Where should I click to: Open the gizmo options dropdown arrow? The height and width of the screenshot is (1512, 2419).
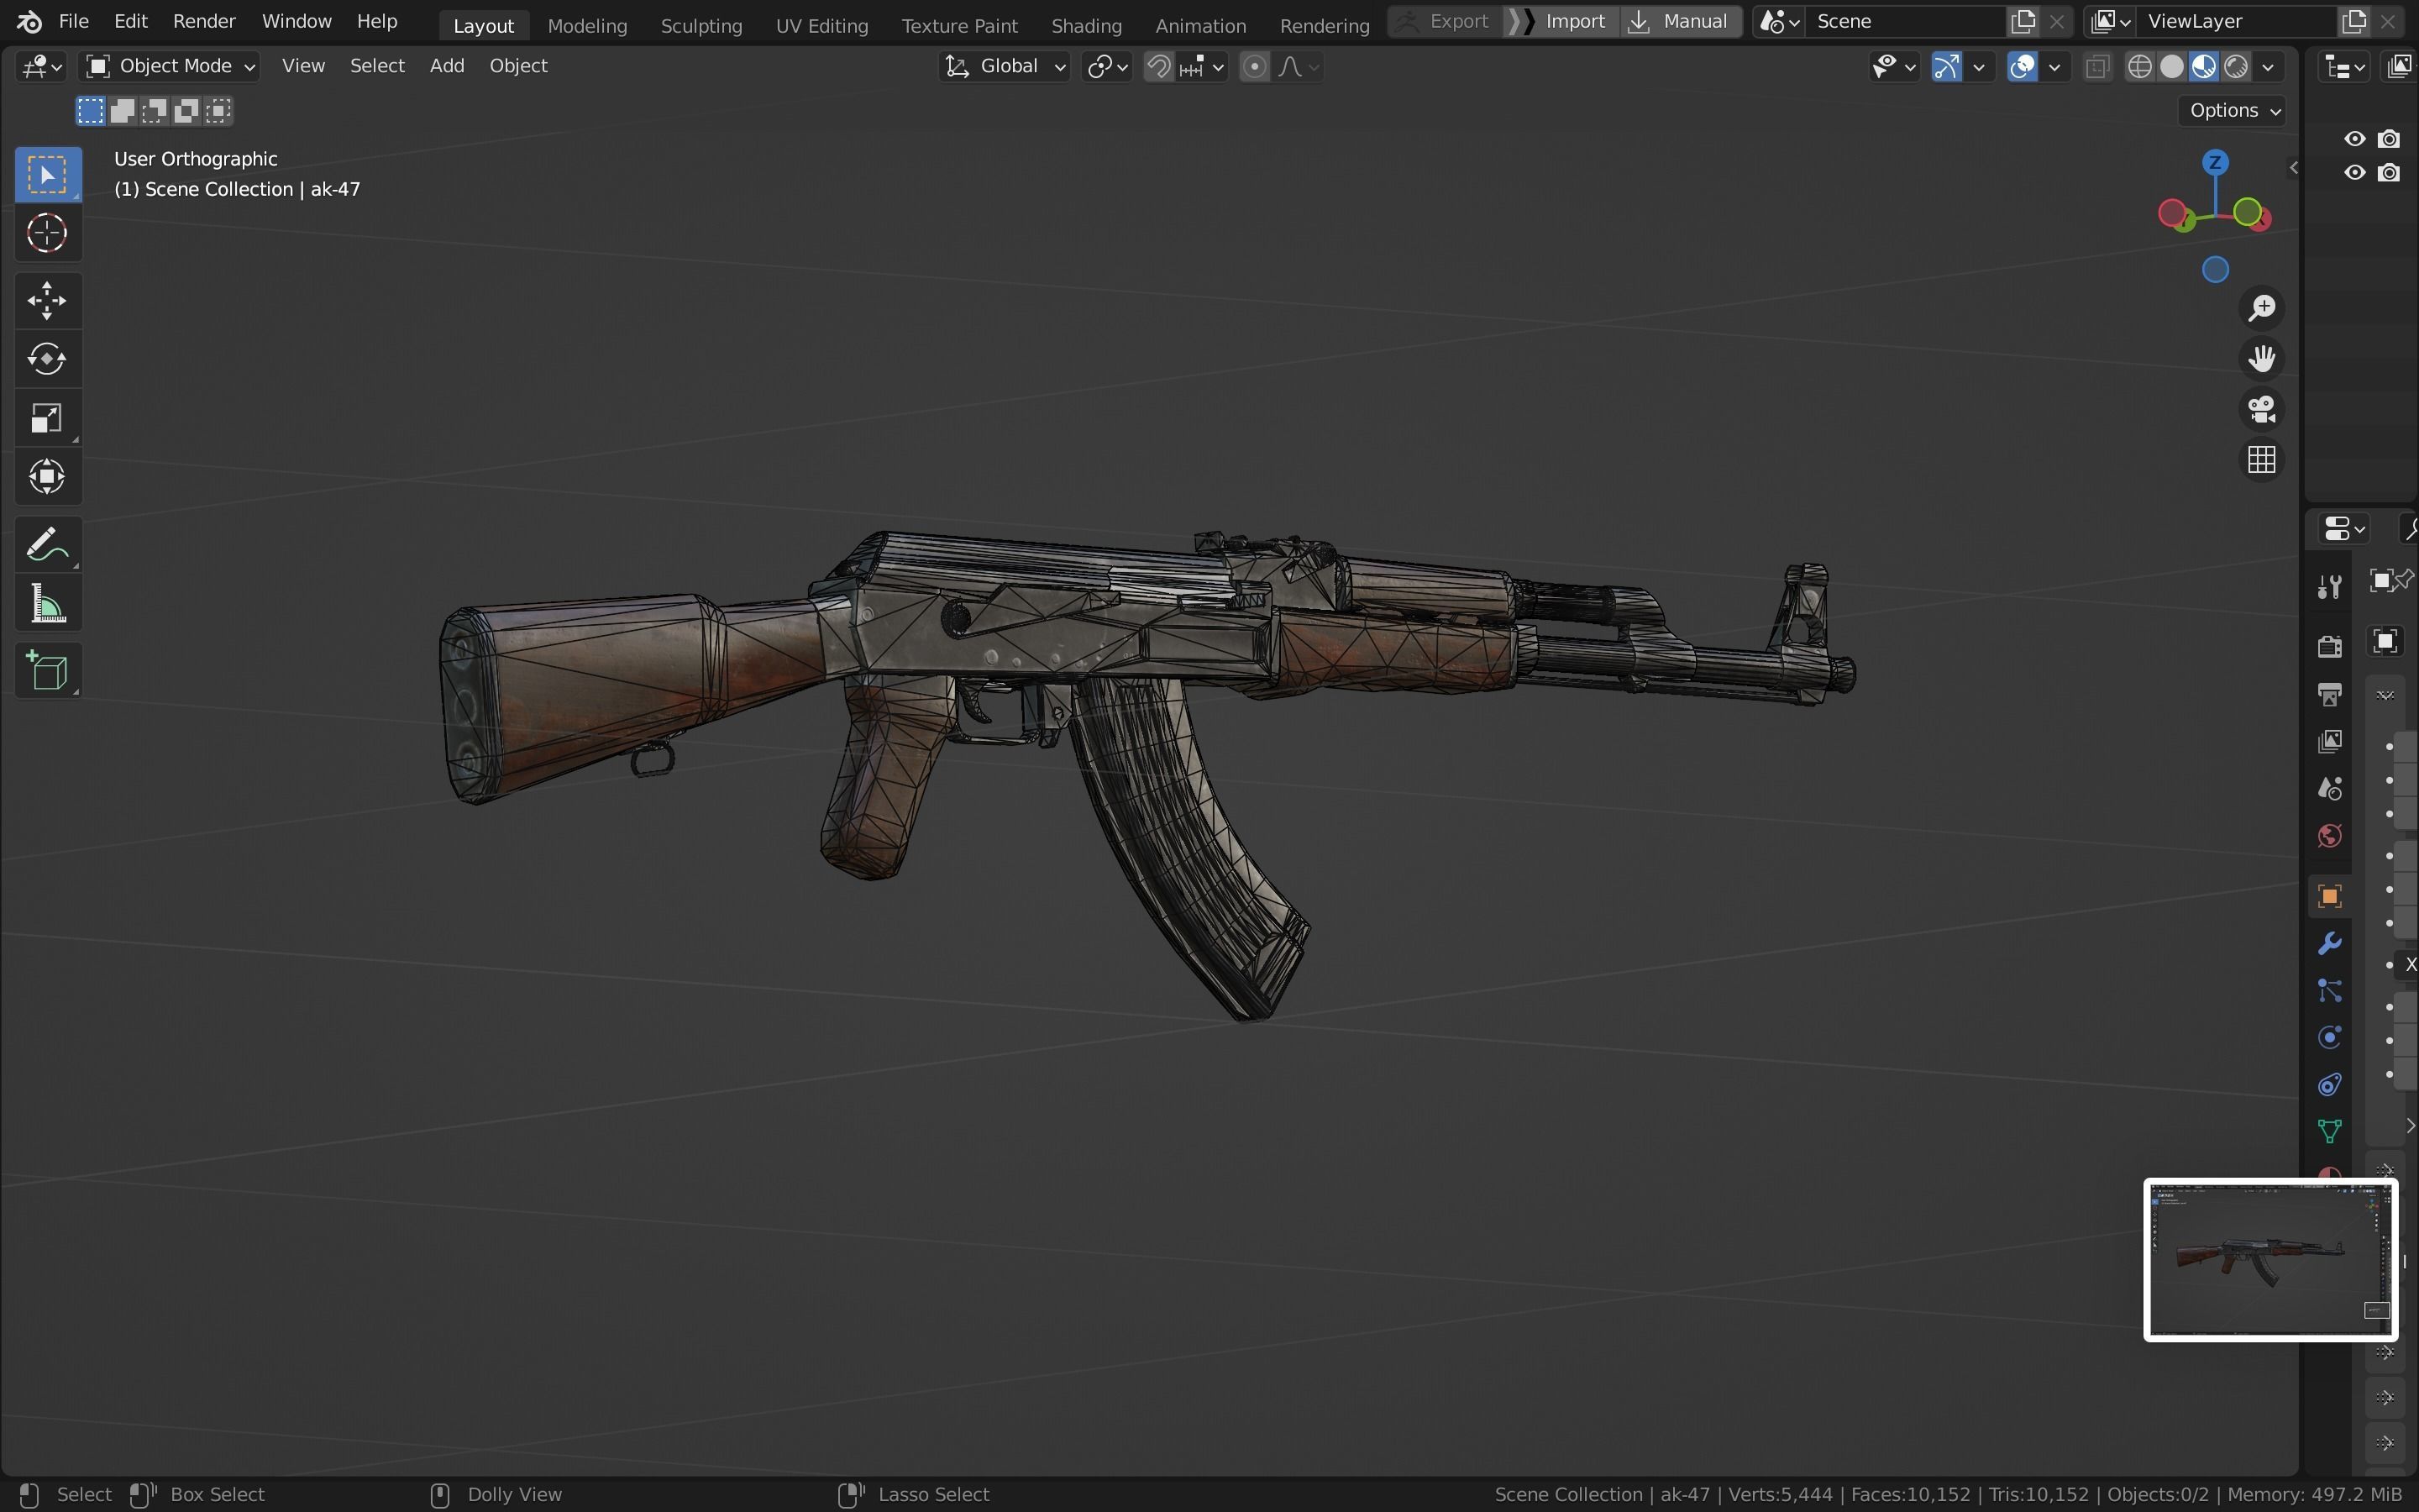click(1979, 67)
